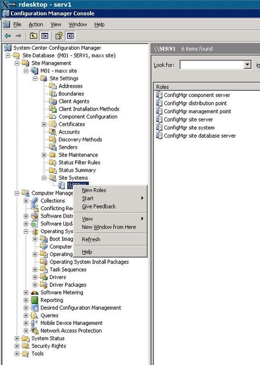
Task: Click the ConfigMgr site database server icon
Action: click(159, 136)
